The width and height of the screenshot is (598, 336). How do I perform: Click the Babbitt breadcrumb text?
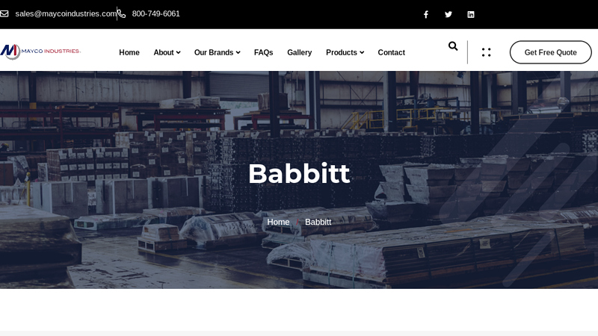click(x=318, y=222)
